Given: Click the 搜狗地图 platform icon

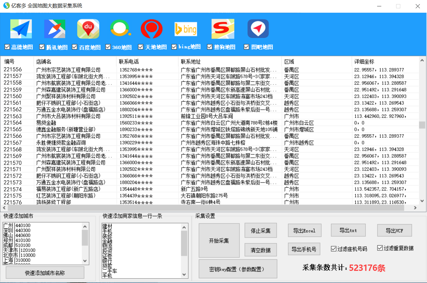Looking at the screenshot, I should point(223,28).
